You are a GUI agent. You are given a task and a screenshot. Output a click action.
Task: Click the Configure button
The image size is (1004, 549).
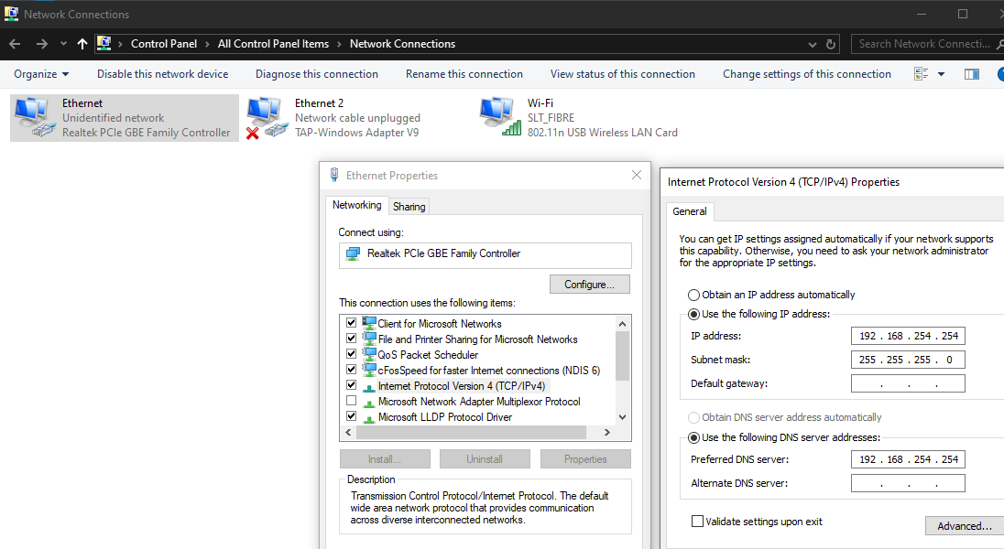[x=589, y=284]
